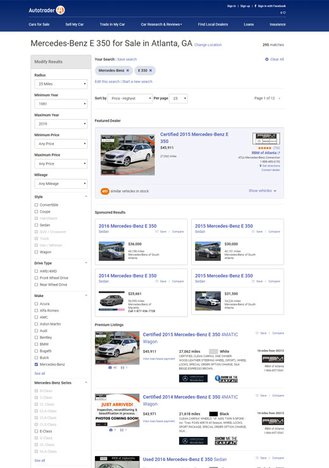Check the Sedan style filter
The height and width of the screenshot is (468, 329).
(37, 225)
